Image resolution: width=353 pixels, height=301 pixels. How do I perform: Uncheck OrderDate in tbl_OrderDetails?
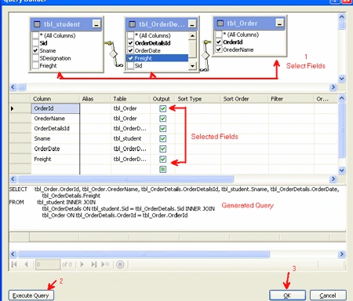(130, 50)
